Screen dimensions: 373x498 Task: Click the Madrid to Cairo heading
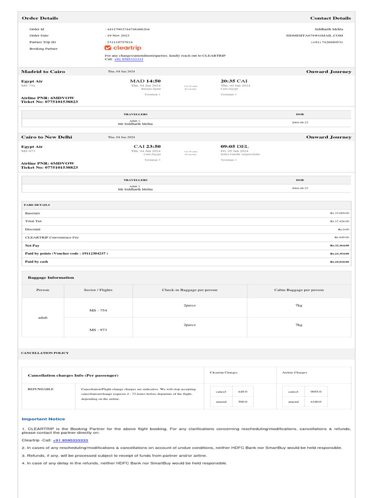pyautogui.click(x=43, y=71)
